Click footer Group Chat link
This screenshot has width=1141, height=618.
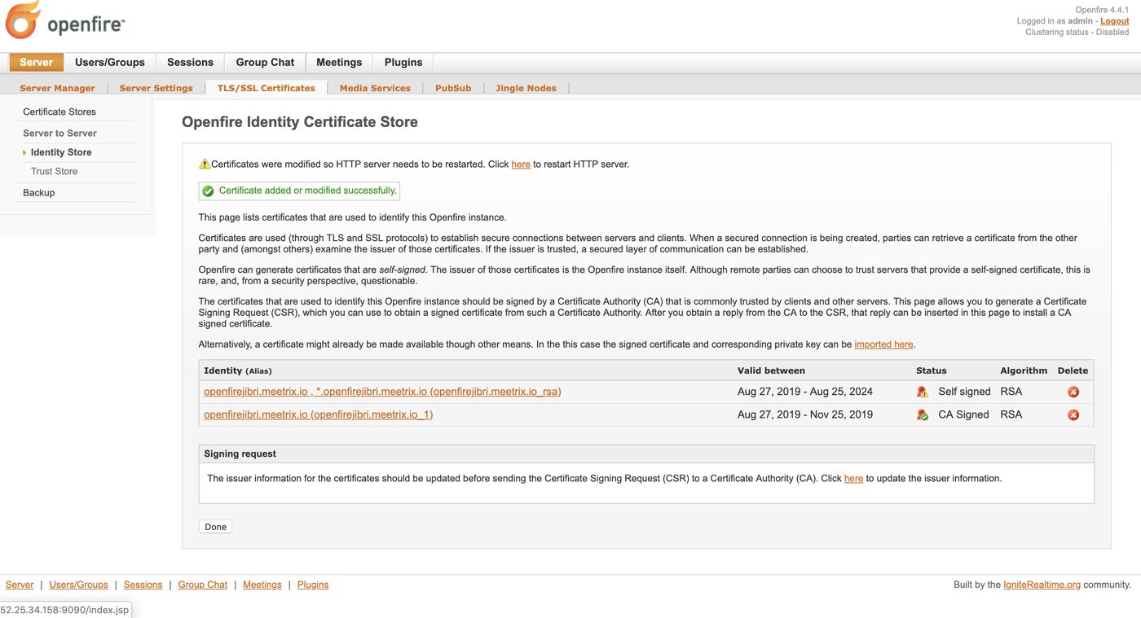point(203,585)
